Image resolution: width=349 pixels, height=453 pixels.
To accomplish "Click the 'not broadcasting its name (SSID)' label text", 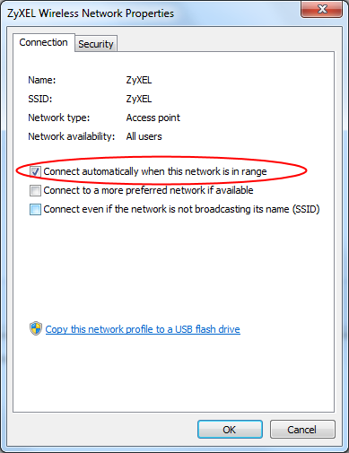I will 181,209.
